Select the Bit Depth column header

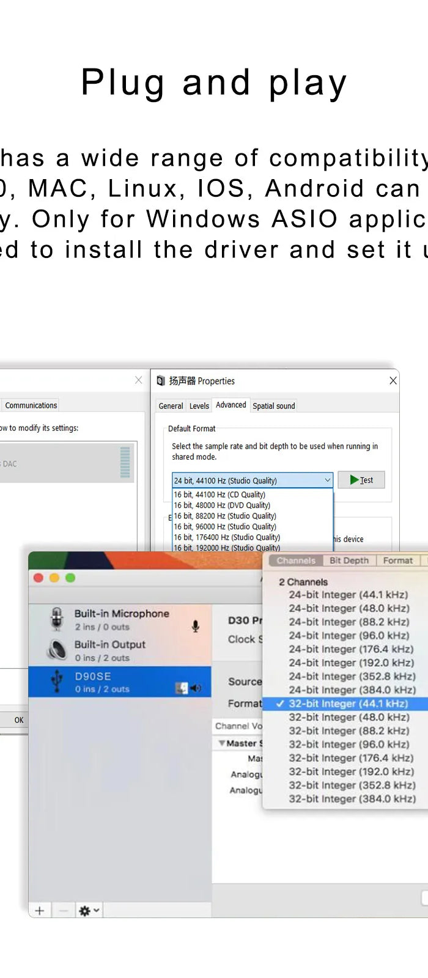pyautogui.click(x=349, y=561)
